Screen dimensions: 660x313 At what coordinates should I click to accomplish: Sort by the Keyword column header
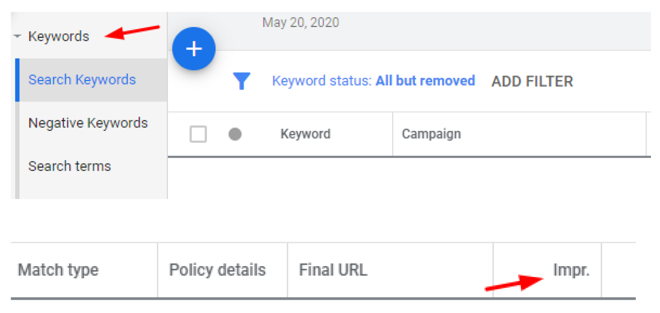pos(305,134)
